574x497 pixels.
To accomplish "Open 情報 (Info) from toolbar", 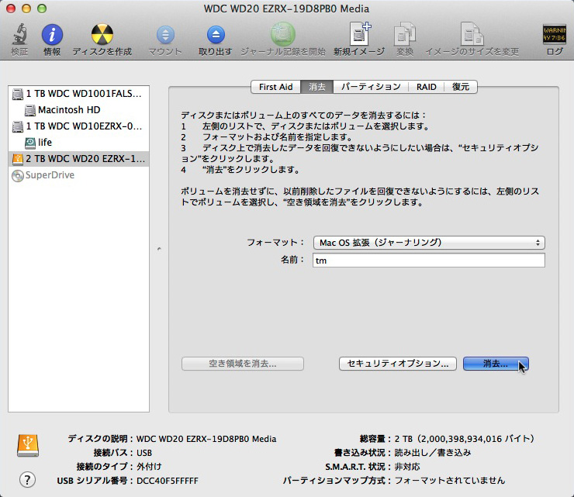I will click(x=52, y=36).
